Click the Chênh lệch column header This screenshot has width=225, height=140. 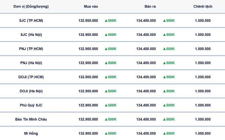(203, 6)
